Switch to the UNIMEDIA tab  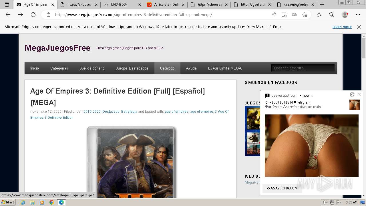[122, 5]
